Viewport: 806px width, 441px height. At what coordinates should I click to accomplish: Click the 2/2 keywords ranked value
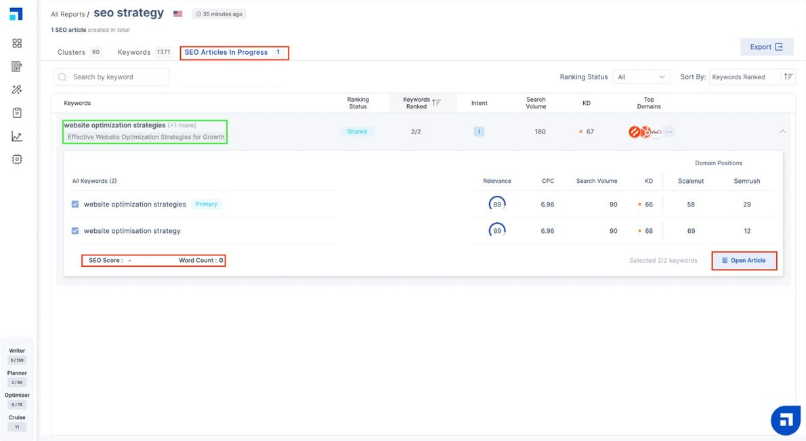(x=416, y=131)
